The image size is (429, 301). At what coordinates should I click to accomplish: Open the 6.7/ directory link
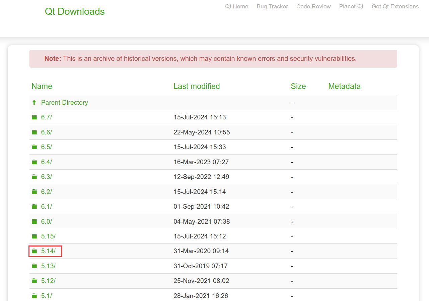coord(47,117)
